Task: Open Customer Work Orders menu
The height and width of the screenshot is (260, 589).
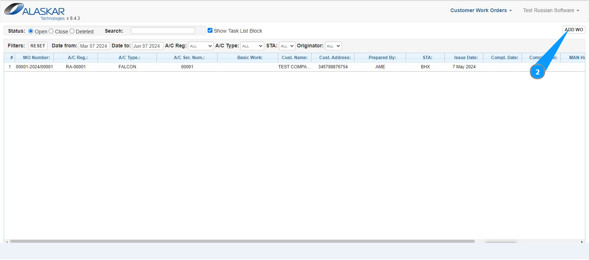Action: (x=481, y=10)
